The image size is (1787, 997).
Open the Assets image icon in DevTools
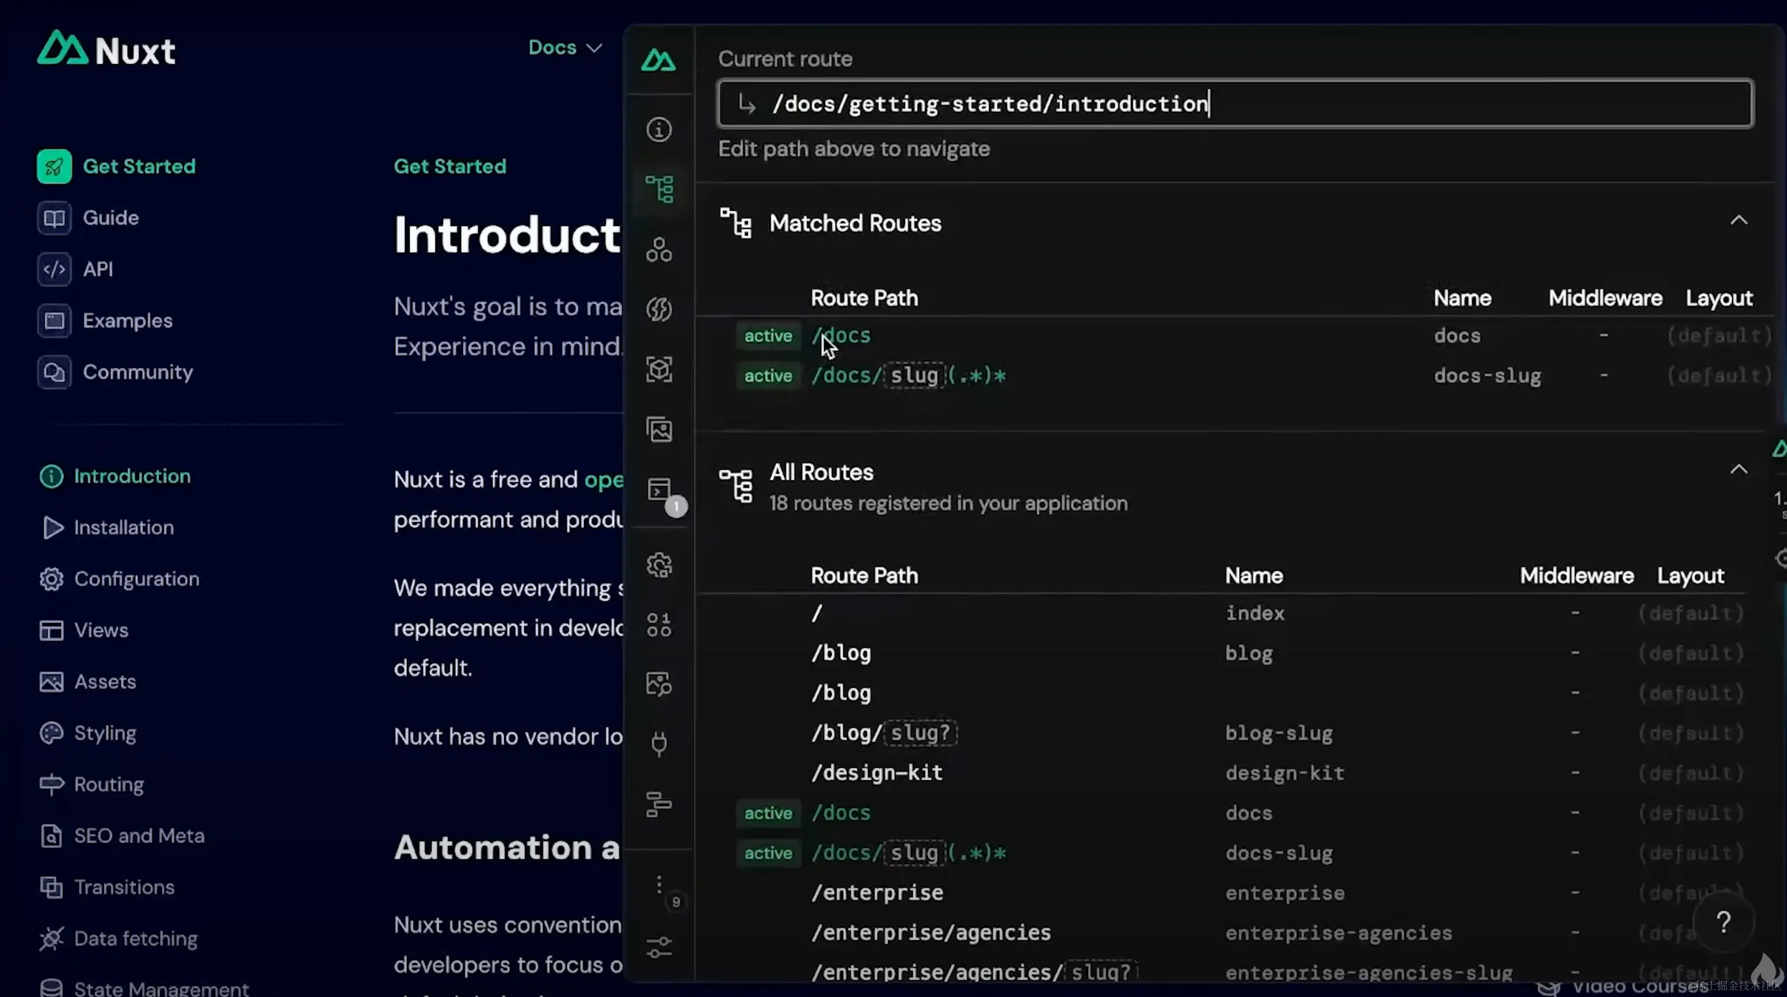659,430
